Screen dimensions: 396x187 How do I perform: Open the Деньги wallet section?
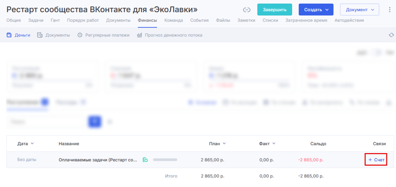pyautogui.click(x=18, y=35)
